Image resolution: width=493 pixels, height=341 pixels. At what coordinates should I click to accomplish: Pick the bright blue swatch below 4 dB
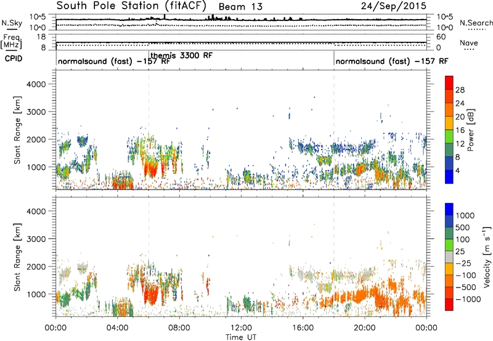coord(449,177)
